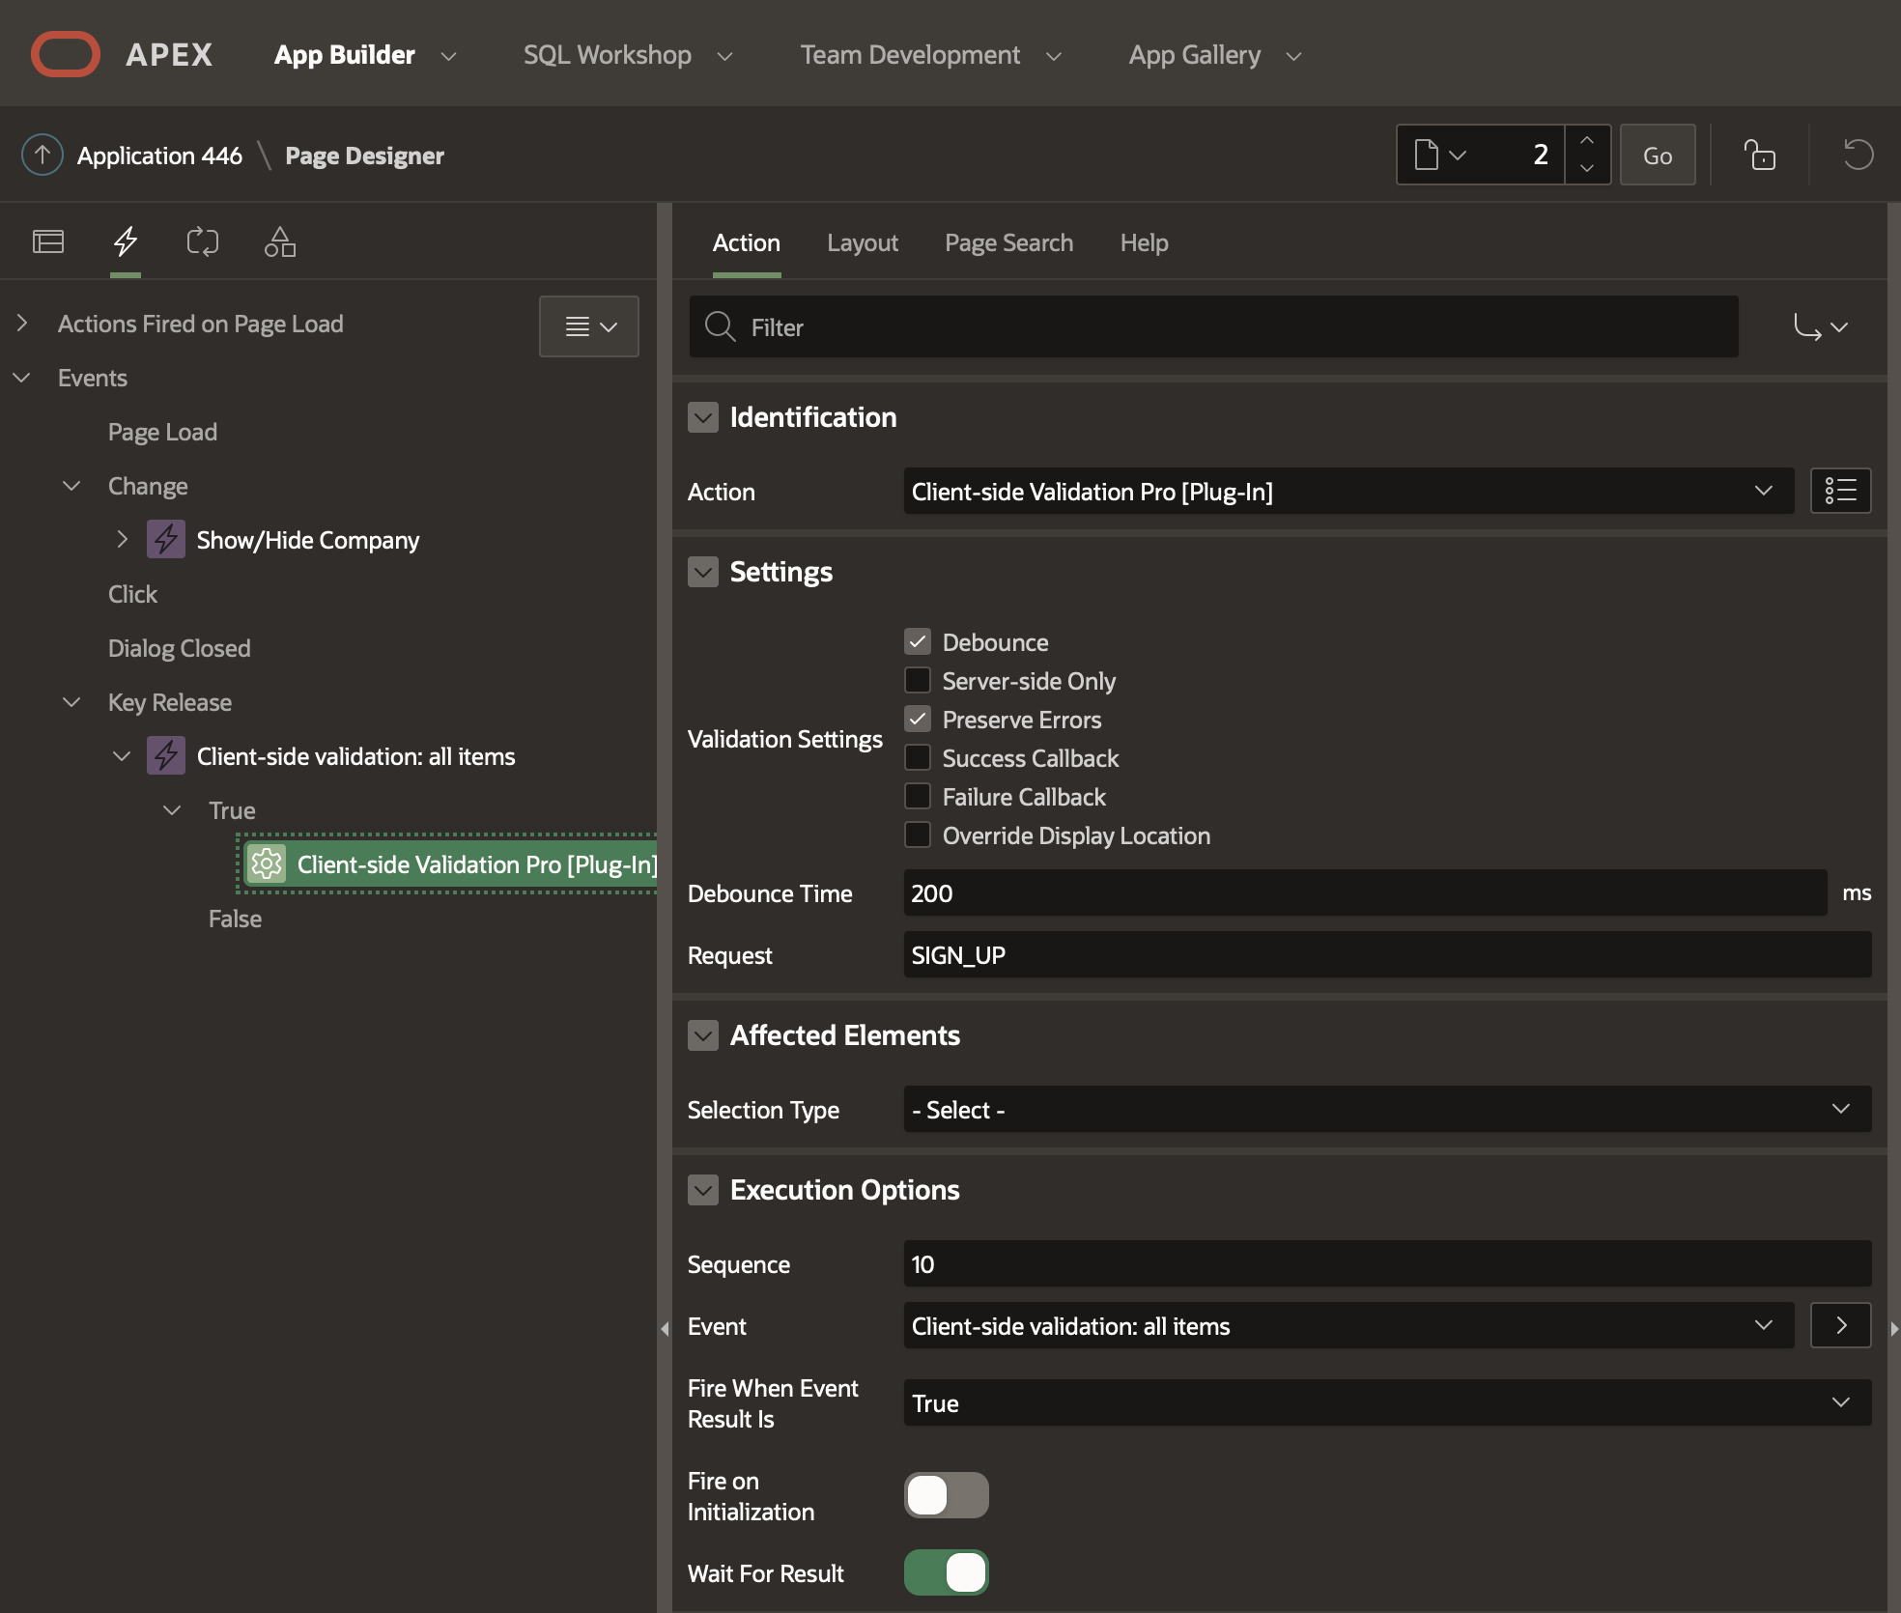The width and height of the screenshot is (1901, 1613).
Task: Click the Client-side Validation Pro gear icon
Action: pos(267,863)
